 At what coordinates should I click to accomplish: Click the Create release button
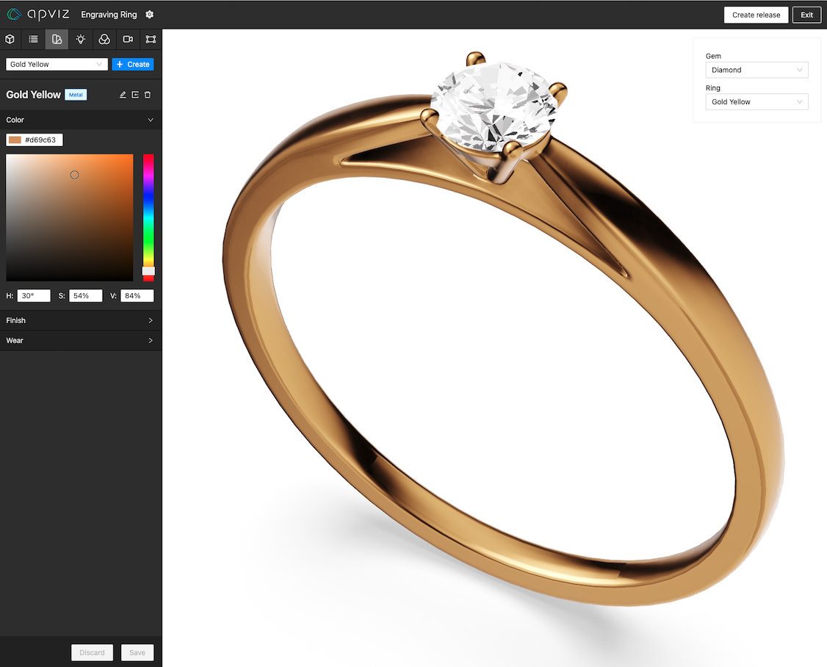pos(756,14)
